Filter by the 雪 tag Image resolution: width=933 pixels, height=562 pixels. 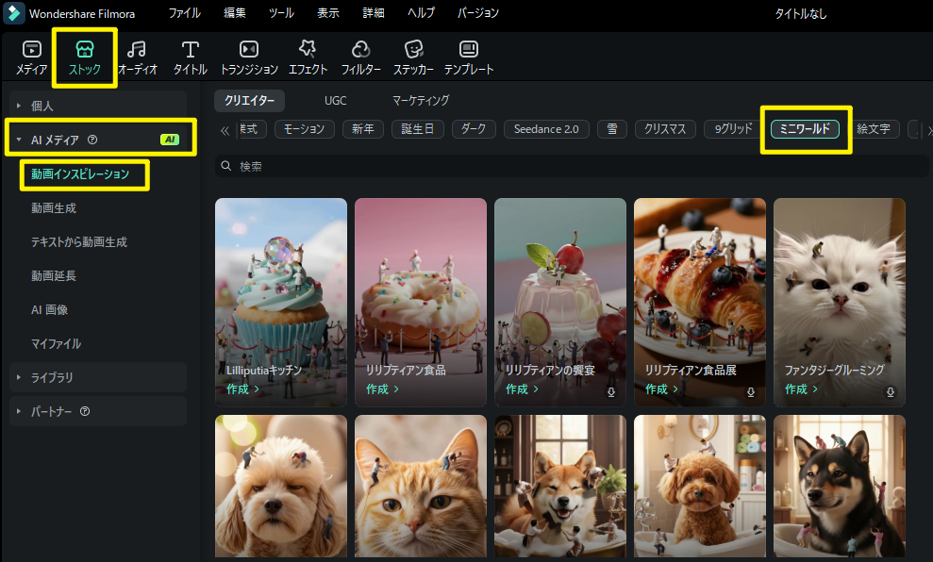click(612, 129)
